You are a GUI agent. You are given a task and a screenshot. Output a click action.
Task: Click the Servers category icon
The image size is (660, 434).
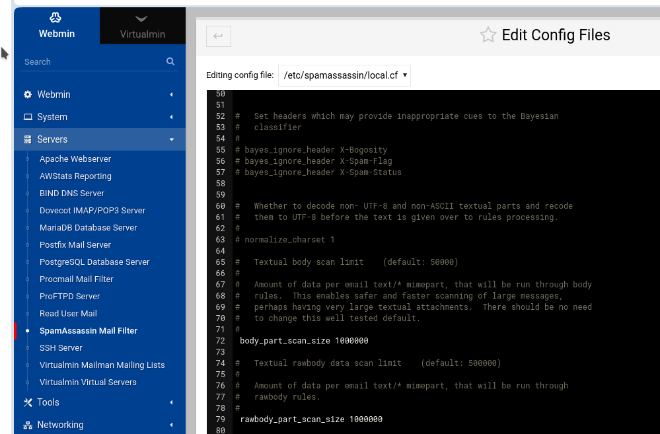28,139
